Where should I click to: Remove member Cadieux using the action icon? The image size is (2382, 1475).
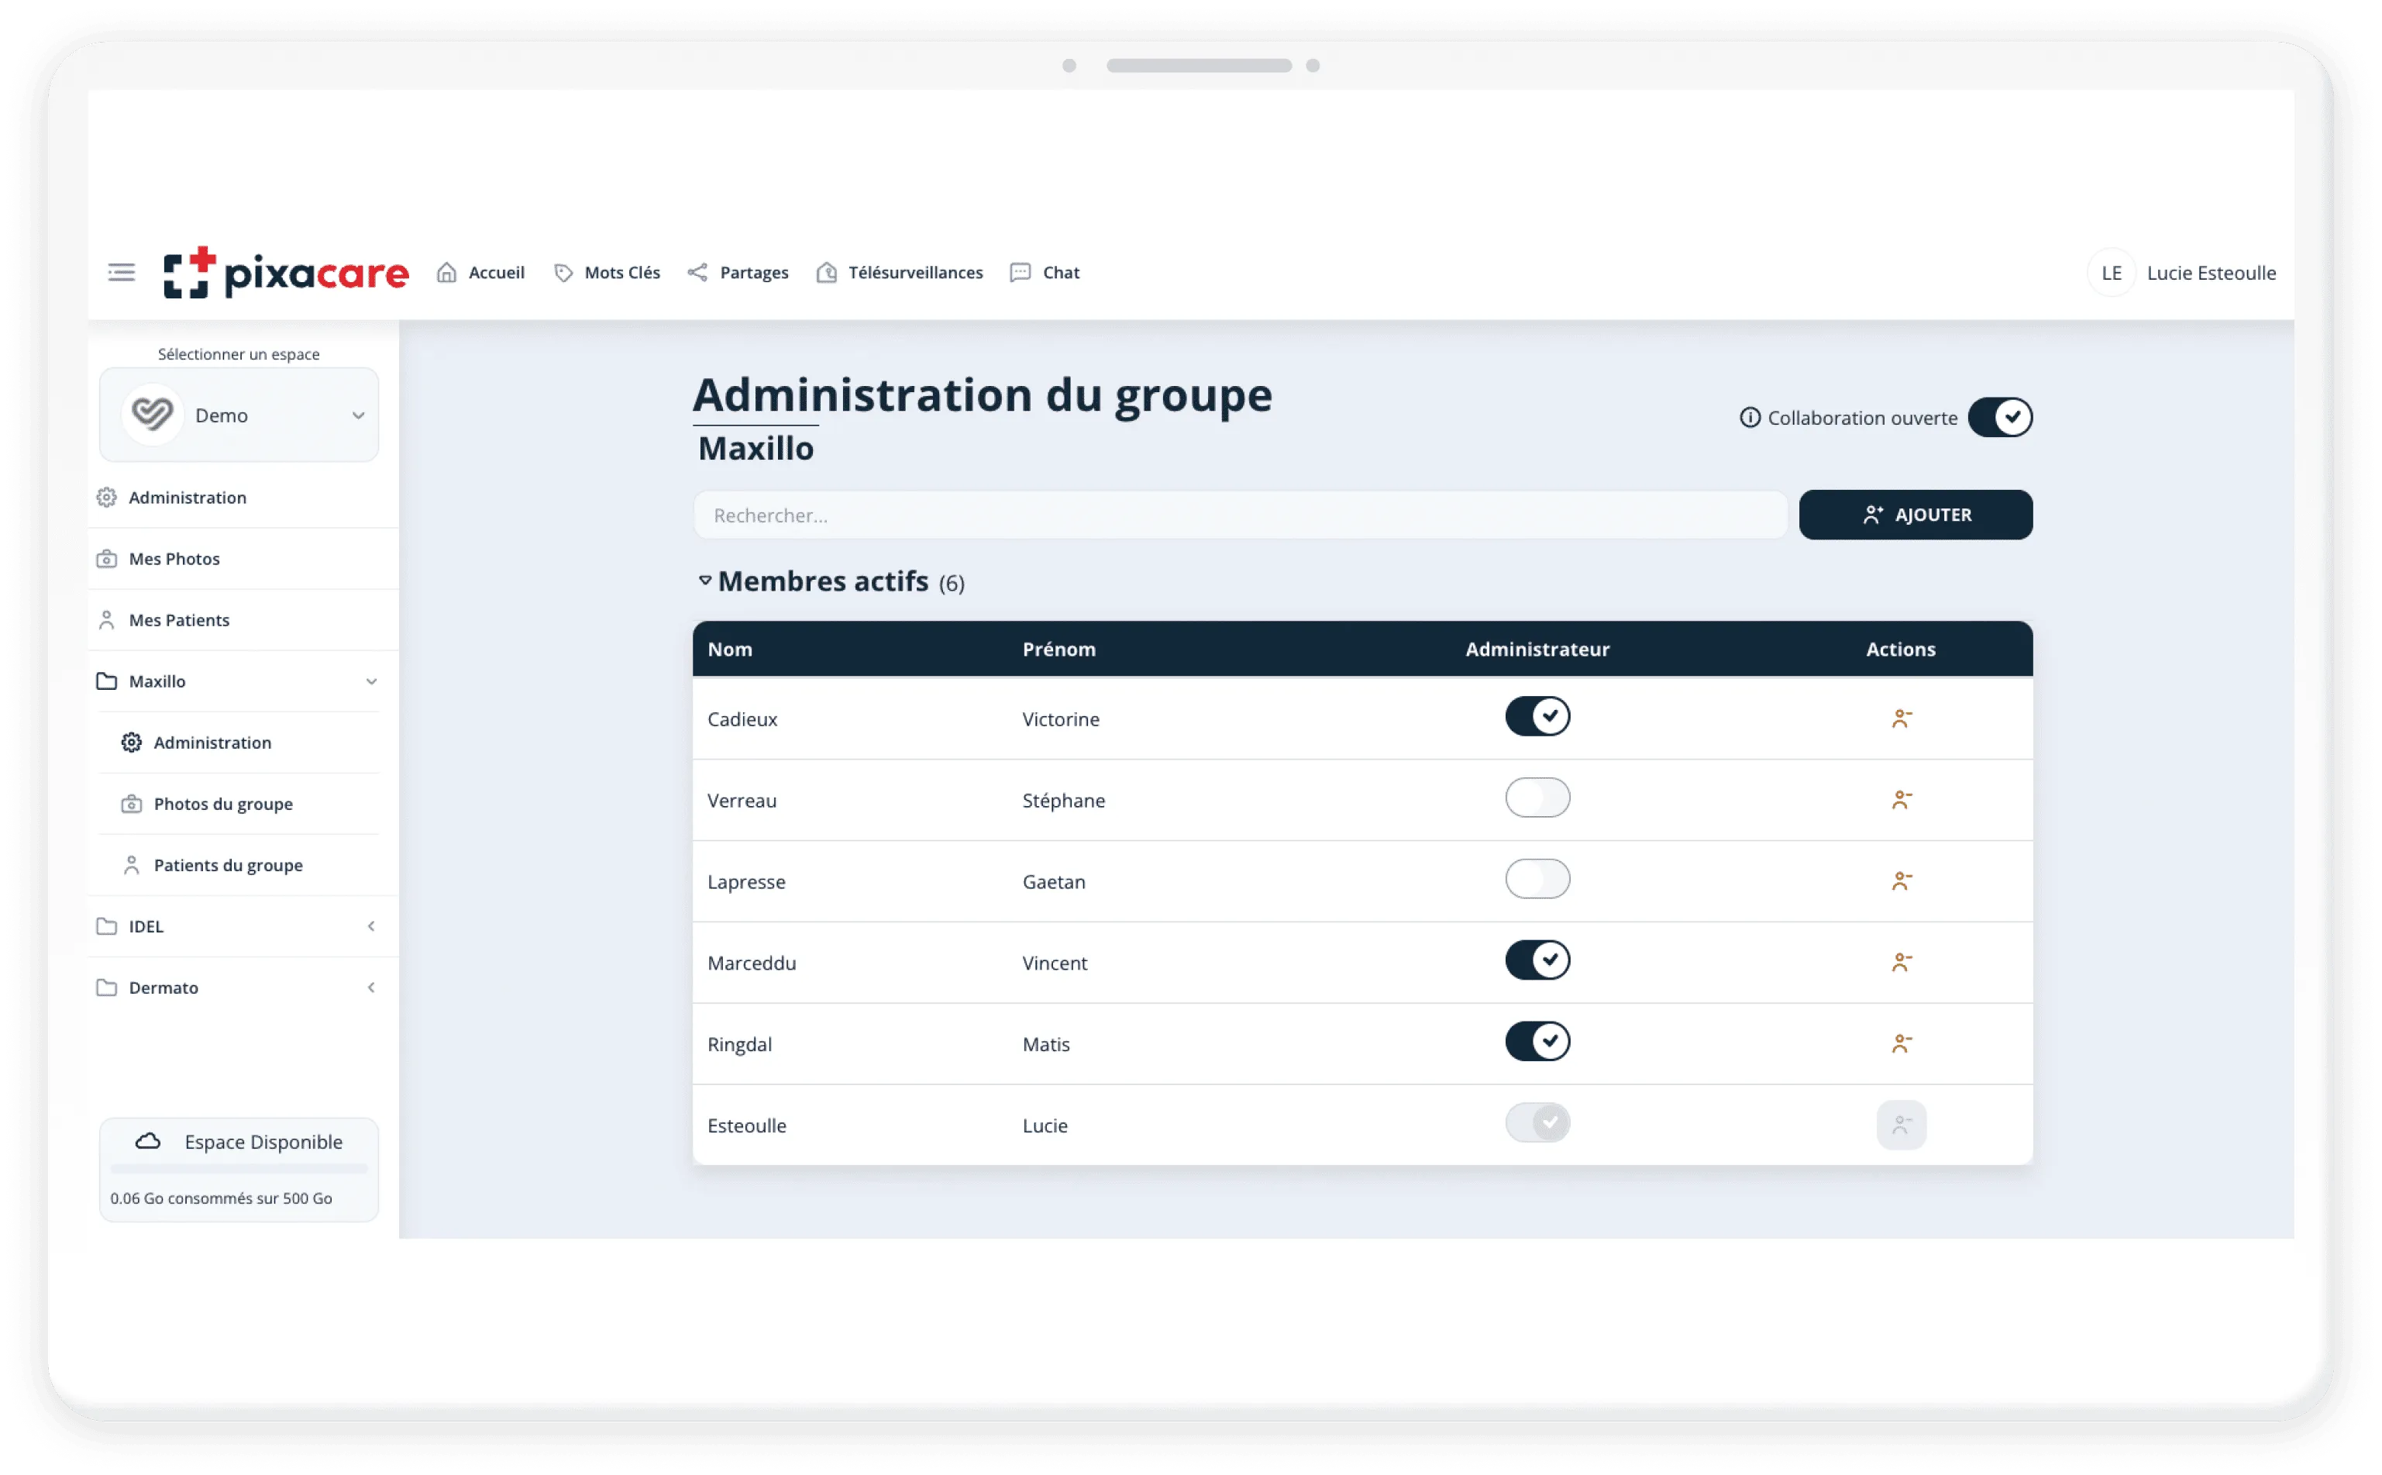pos(1902,719)
